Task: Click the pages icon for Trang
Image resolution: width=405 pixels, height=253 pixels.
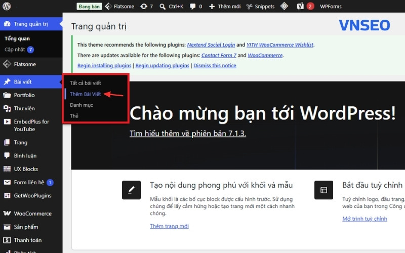Action: tap(7, 142)
